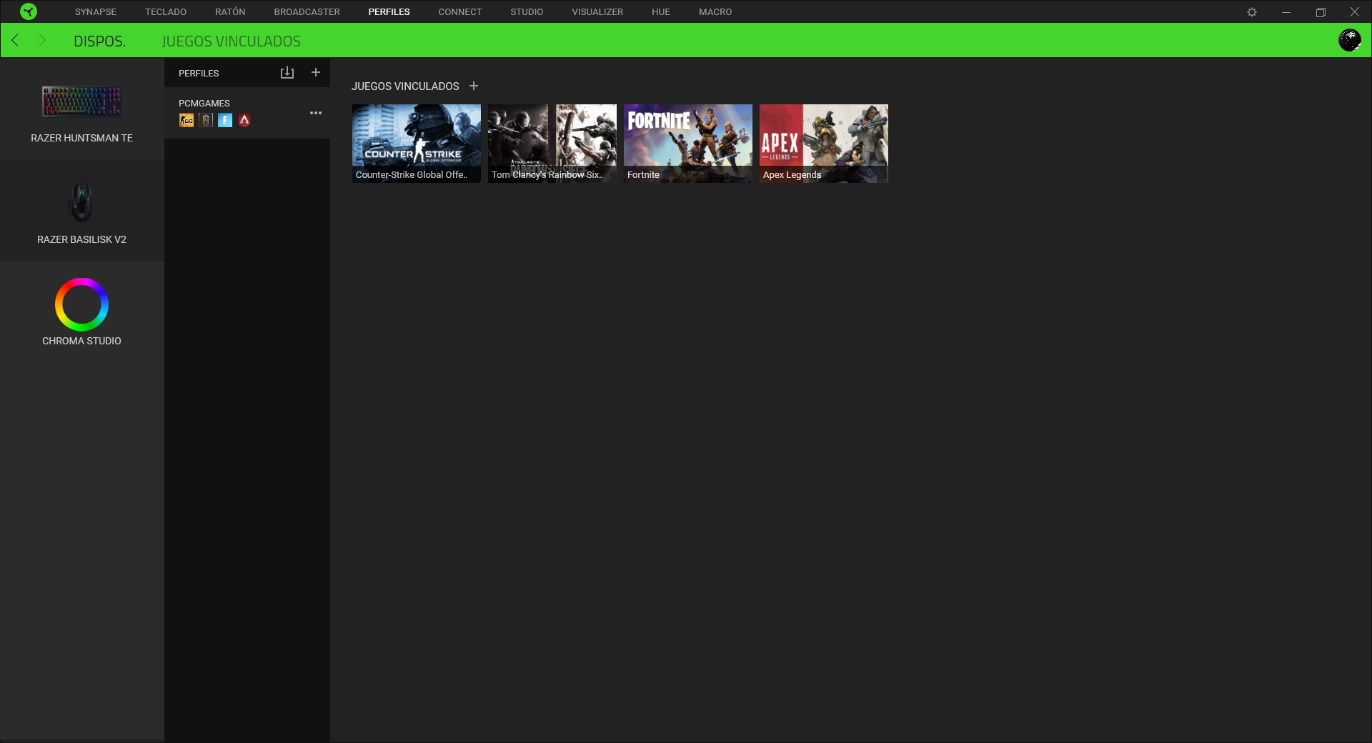Switch to the SYNAPSE tab
This screenshot has width=1372, height=743.
96,12
